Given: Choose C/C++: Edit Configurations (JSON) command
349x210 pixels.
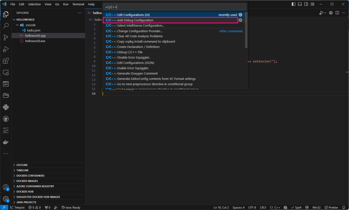Looking at the screenshot, I should [174, 63].
